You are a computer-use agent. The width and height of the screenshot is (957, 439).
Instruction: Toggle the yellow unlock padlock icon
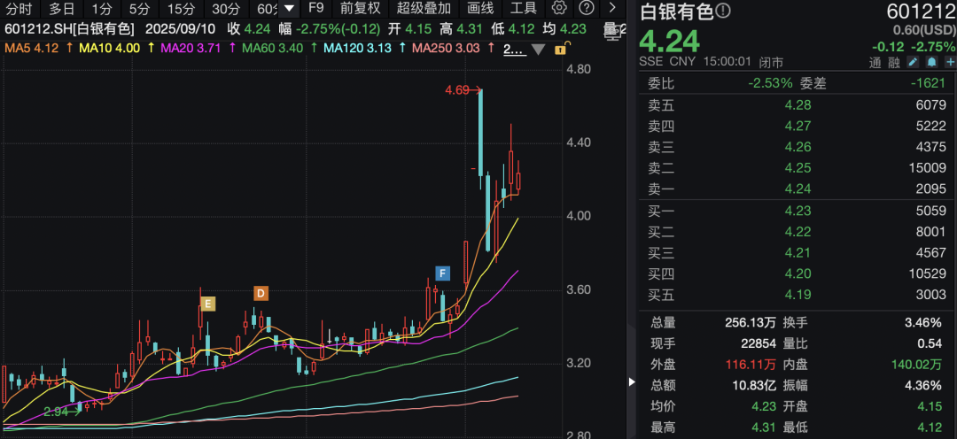coord(560,50)
